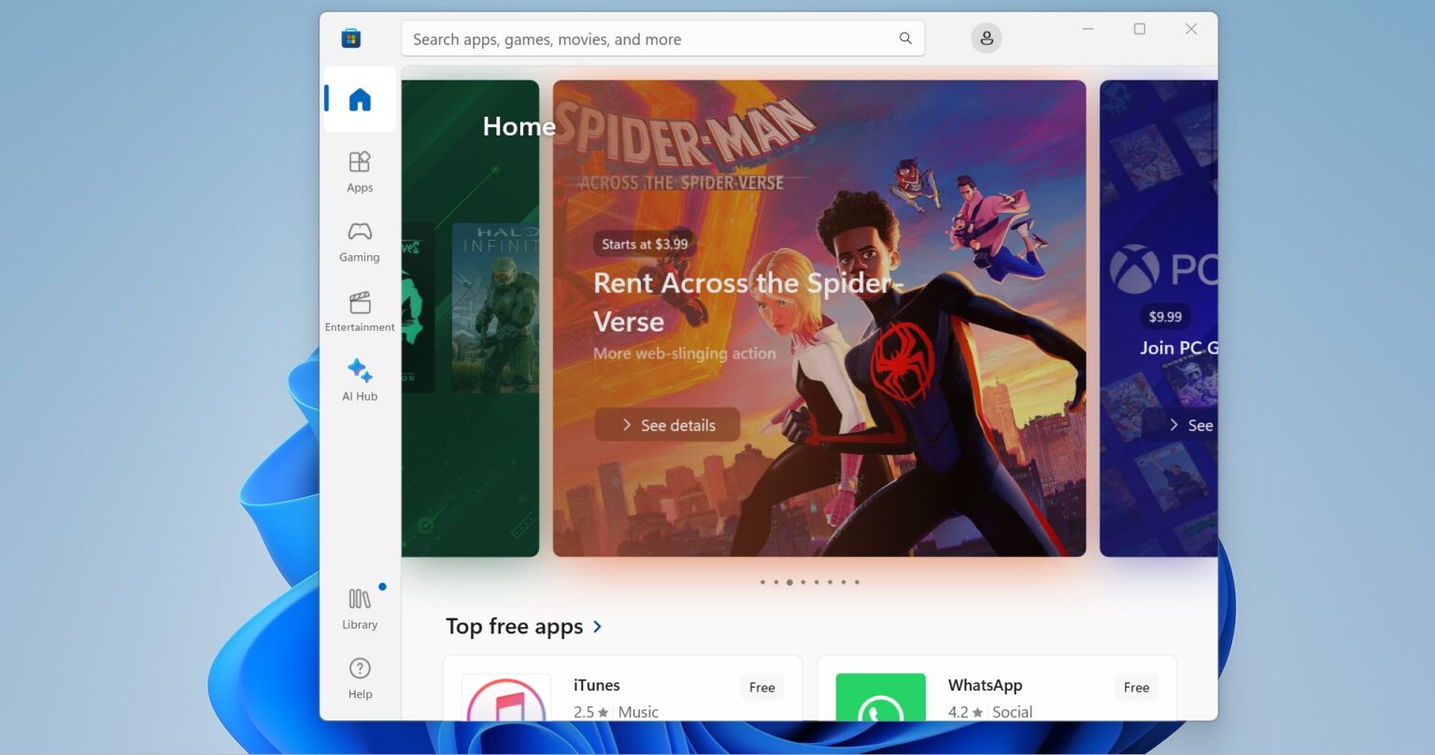The width and height of the screenshot is (1435, 755).
Task: Open the Spider-Man Across the Spider-Verse banner
Action: pos(819,319)
